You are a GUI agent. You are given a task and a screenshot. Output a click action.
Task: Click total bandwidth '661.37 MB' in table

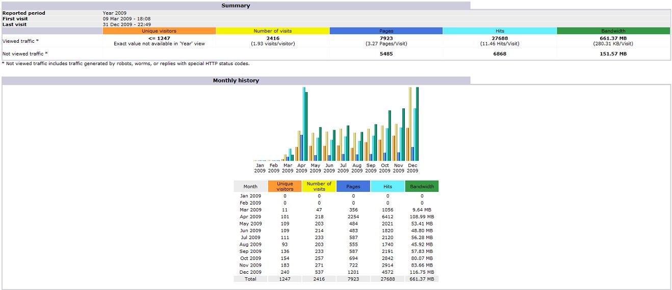422,279
